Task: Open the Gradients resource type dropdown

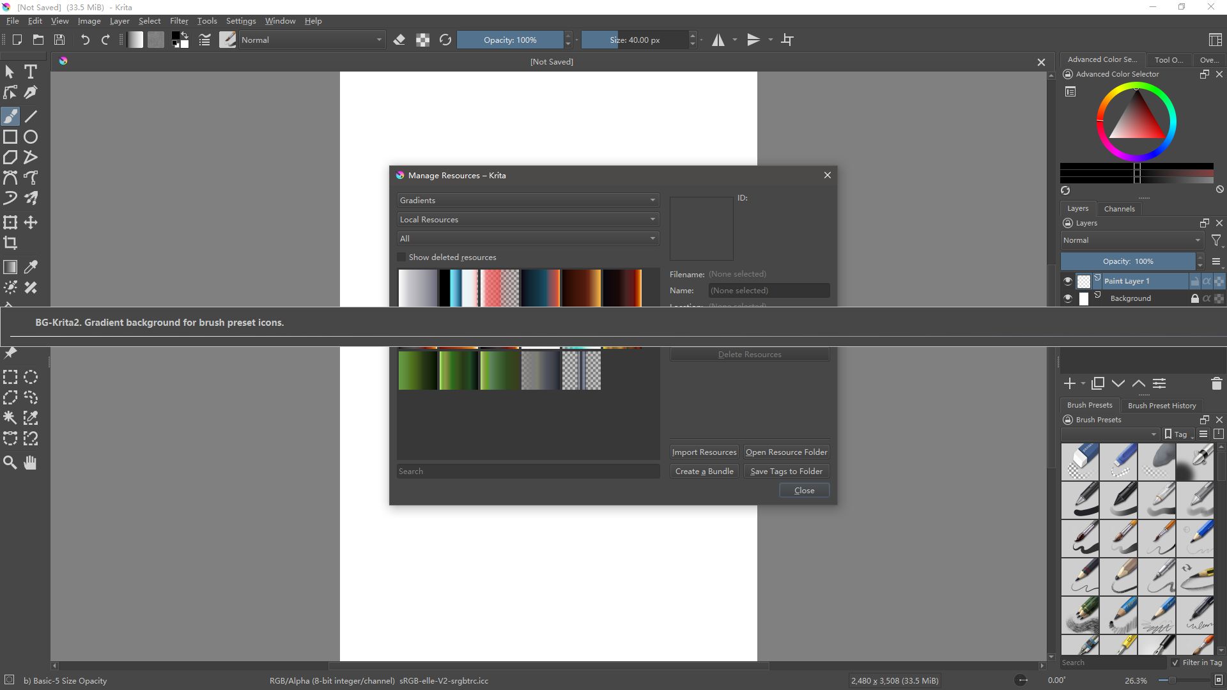Action: point(527,201)
